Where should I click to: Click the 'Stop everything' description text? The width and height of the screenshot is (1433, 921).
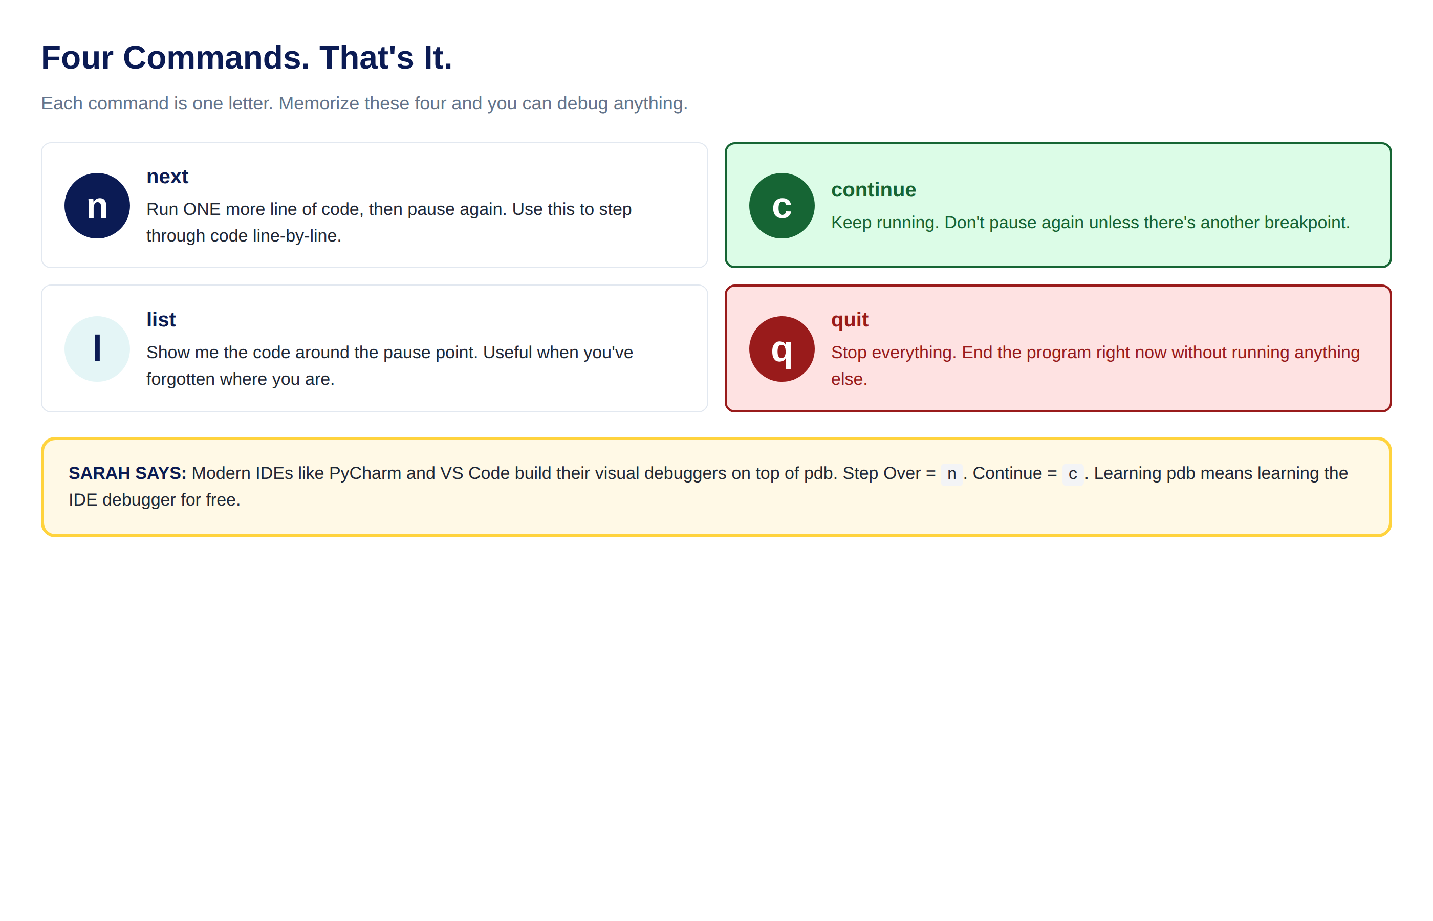(x=1095, y=365)
